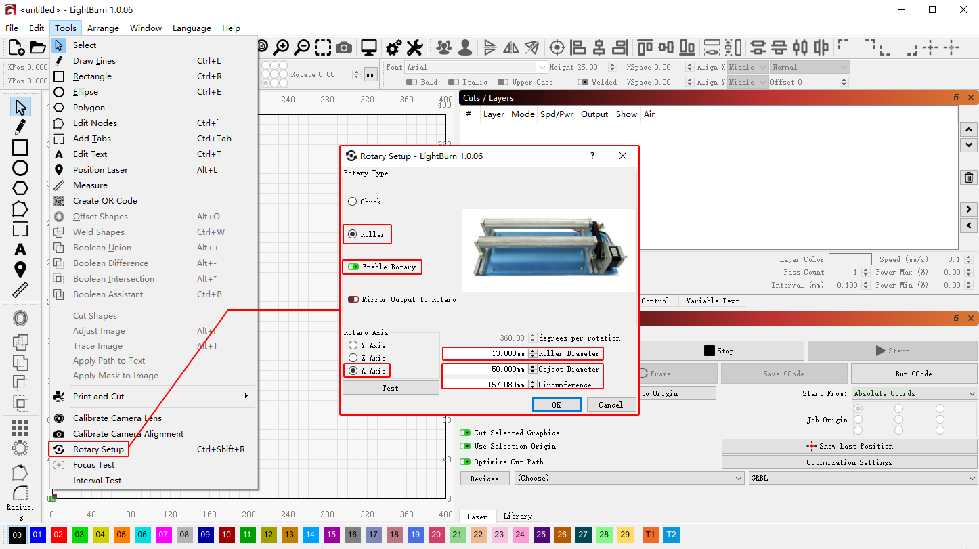Confirm Rotary Setup with OK

tap(557, 405)
